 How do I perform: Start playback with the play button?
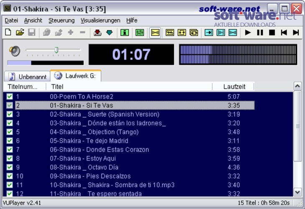point(248,32)
